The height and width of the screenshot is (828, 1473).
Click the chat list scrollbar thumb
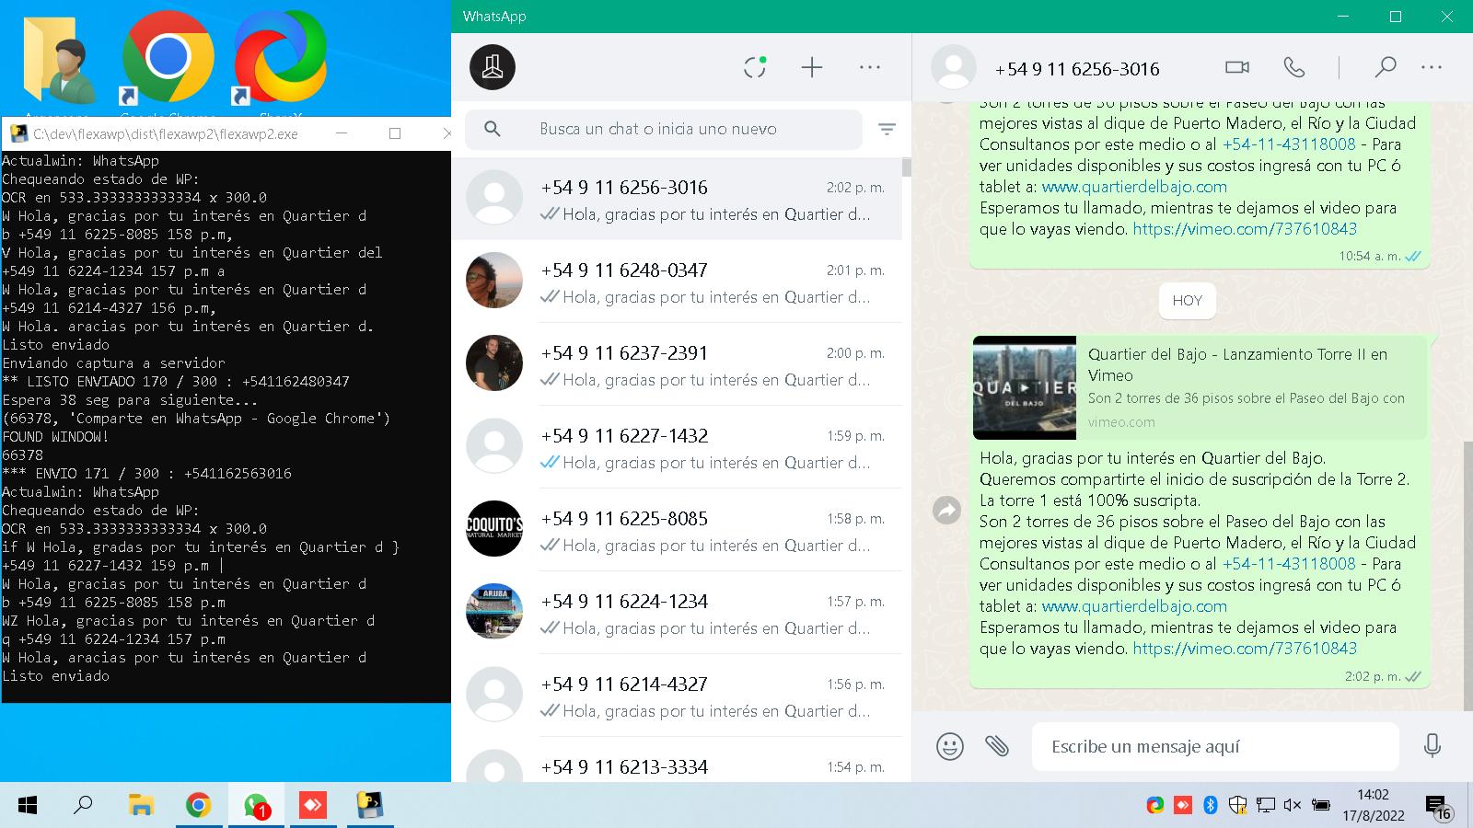tap(907, 167)
